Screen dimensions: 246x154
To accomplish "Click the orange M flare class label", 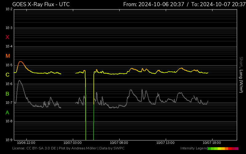I will tap(8, 56).
